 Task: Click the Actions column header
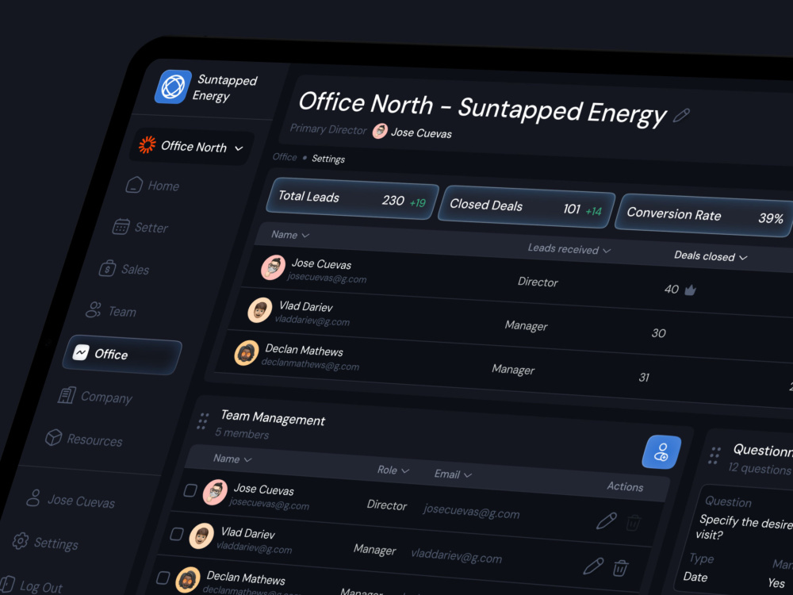[x=625, y=487]
